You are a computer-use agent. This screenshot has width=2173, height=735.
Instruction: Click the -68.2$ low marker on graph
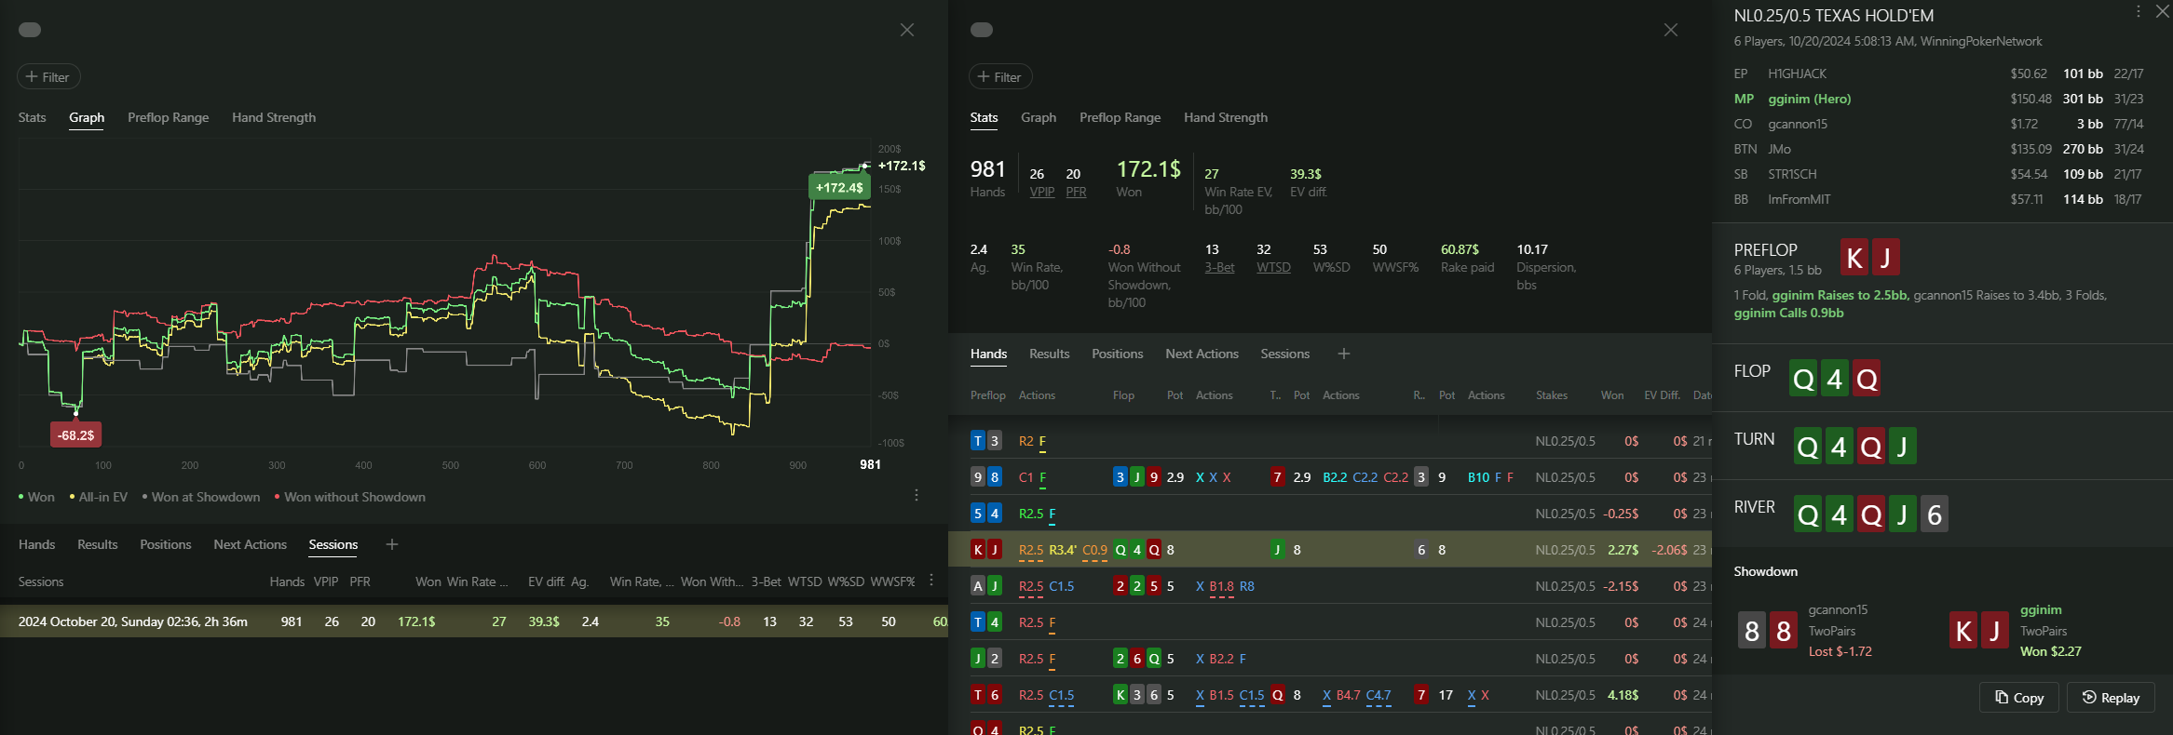(x=75, y=434)
